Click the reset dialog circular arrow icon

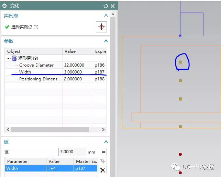pos(106,6)
